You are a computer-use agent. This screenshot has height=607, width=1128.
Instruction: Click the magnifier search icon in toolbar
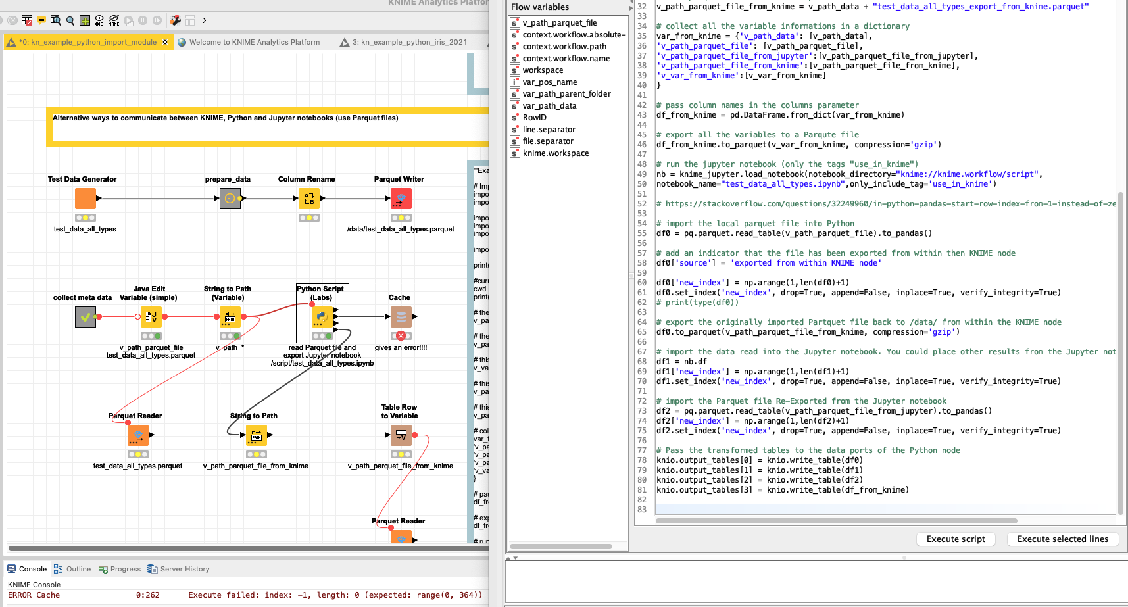[70, 20]
